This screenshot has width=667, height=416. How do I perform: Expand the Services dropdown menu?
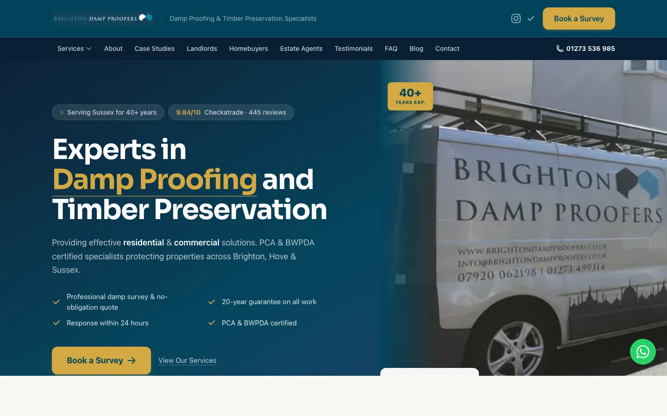pos(74,49)
